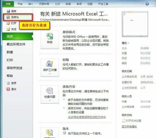Click the add category (添加类别) field
This screenshot has height=138, width=156.
pos(145,63)
